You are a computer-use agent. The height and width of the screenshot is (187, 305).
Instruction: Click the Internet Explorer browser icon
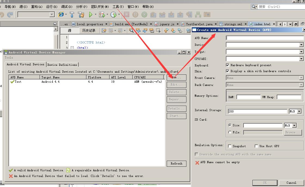pyautogui.click(x=61, y=15)
